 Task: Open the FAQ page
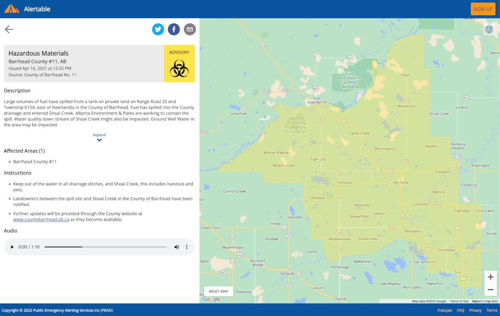point(460,310)
